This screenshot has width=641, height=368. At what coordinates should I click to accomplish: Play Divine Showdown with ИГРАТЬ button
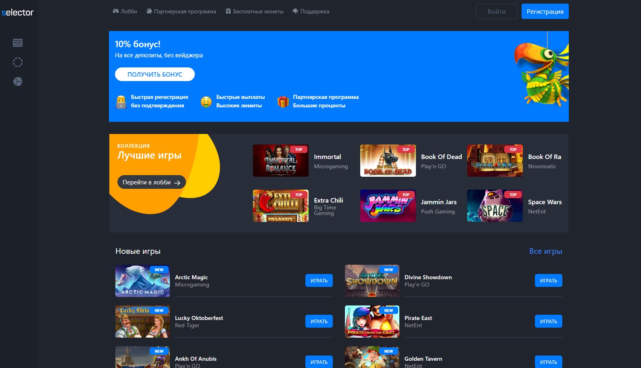pos(549,280)
